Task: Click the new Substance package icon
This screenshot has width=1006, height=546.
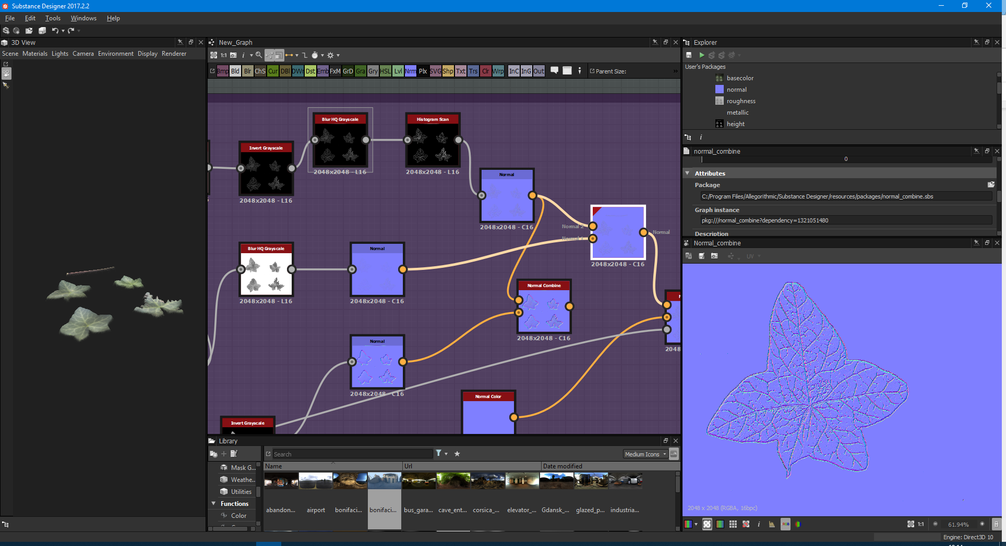Action: [6, 31]
